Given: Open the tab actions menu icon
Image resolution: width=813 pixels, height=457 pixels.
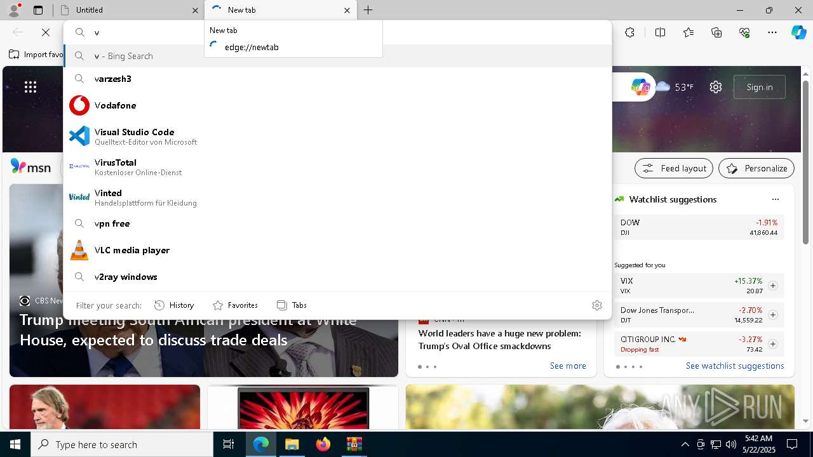Looking at the screenshot, I should coord(38,10).
